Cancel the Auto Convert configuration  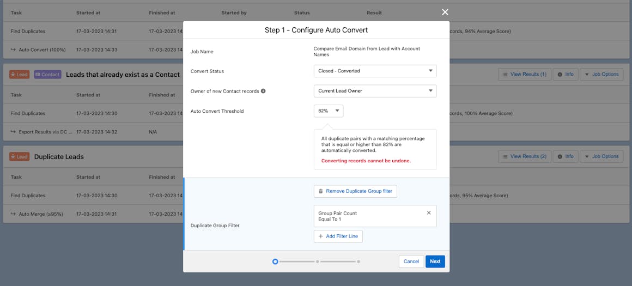click(411, 261)
